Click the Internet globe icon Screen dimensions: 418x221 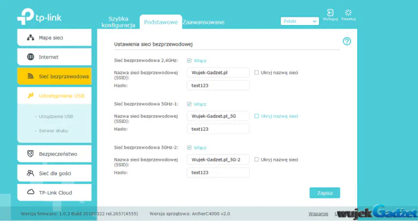[x=30, y=57]
